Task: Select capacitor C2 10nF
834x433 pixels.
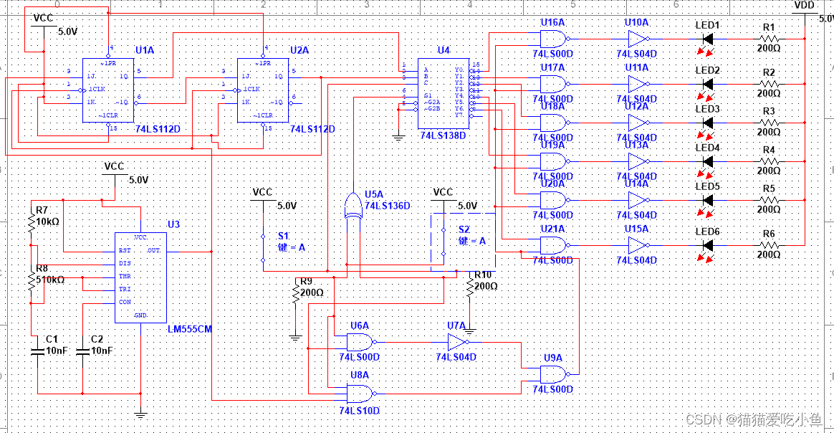Action: [x=82, y=351]
